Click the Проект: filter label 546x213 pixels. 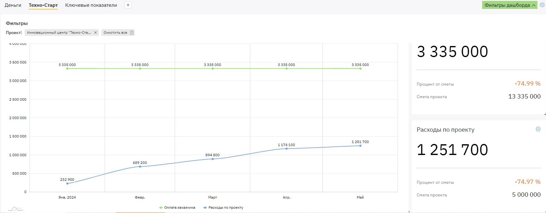click(x=14, y=33)
